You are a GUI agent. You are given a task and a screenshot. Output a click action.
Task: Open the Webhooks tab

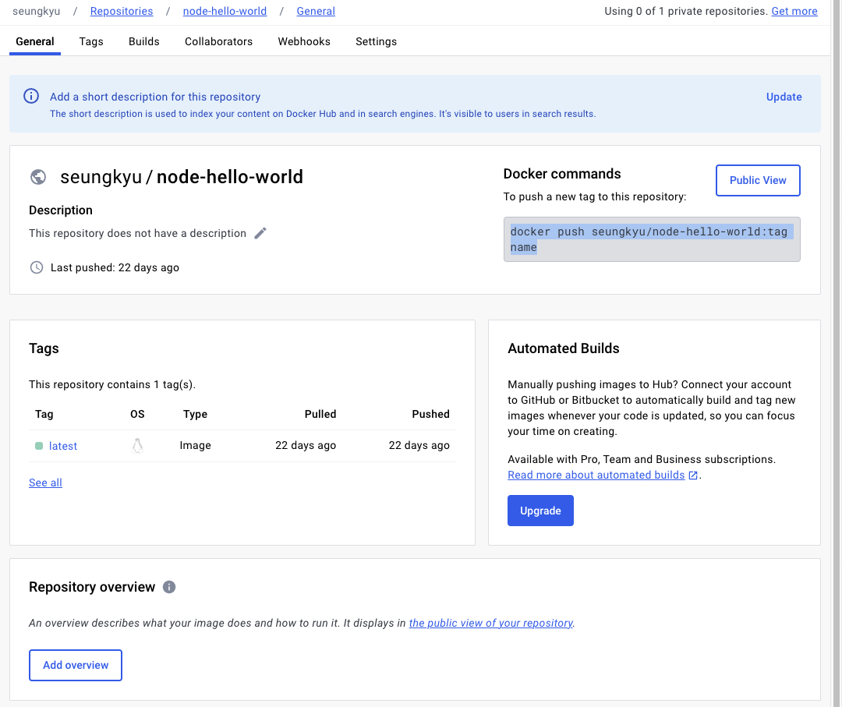pos(304,41)
